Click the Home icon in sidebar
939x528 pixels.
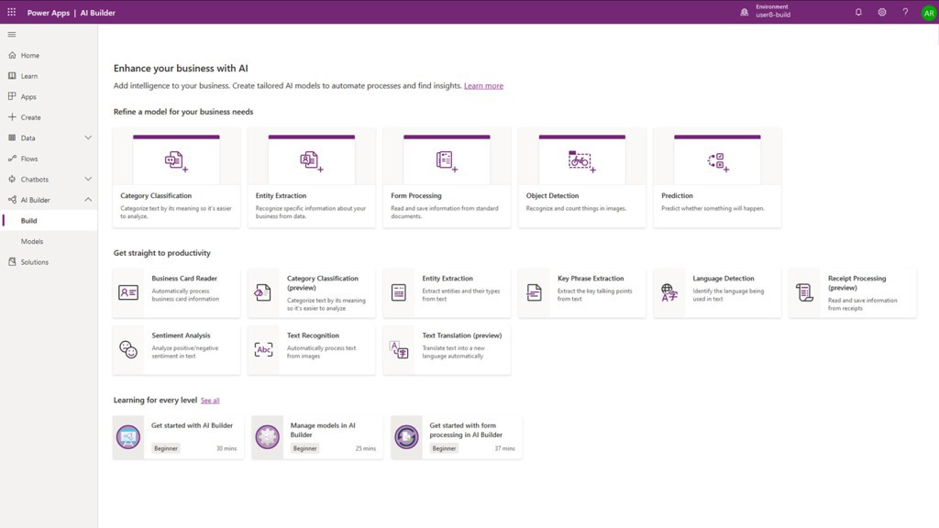(12, 55)
